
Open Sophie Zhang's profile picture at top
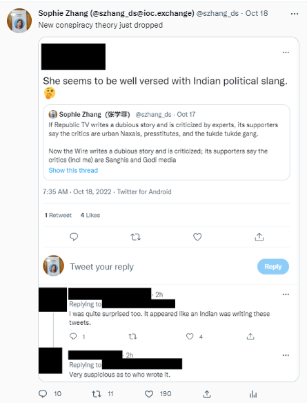click(19, 21)
